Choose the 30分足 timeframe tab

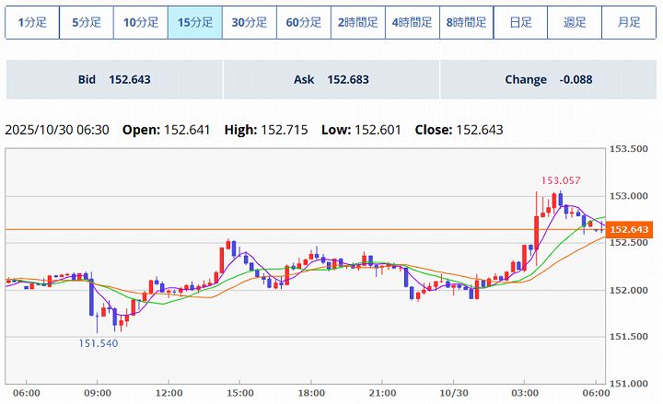250,22
